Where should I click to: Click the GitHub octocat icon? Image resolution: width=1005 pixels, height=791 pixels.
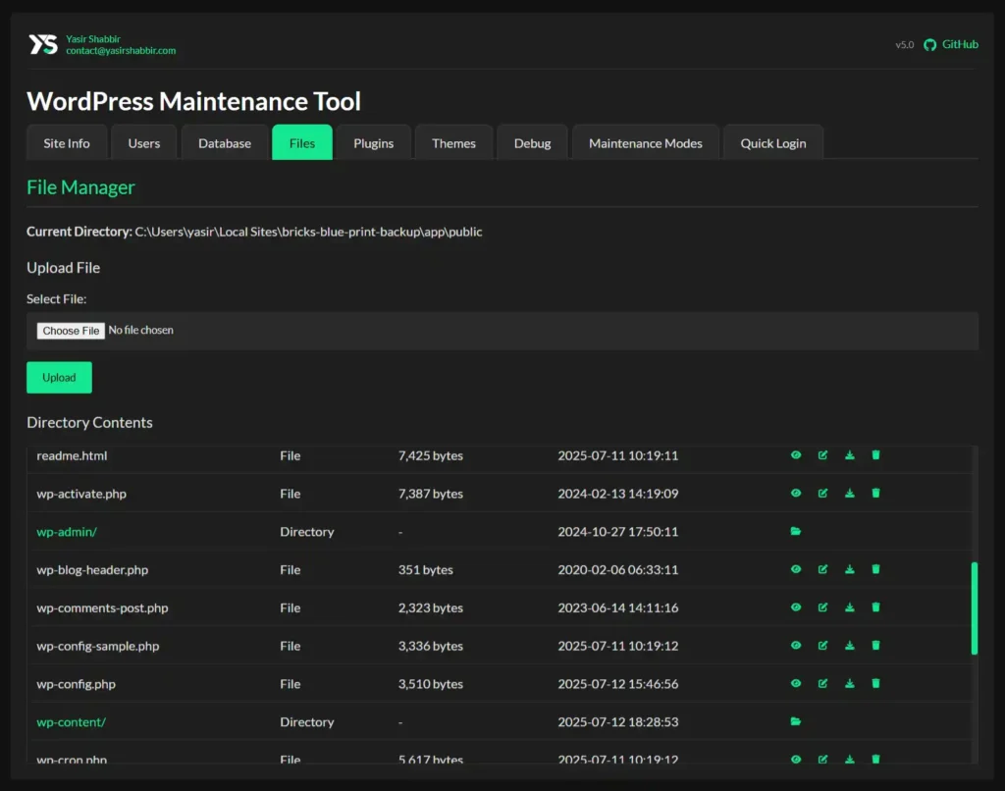[929, 45]
